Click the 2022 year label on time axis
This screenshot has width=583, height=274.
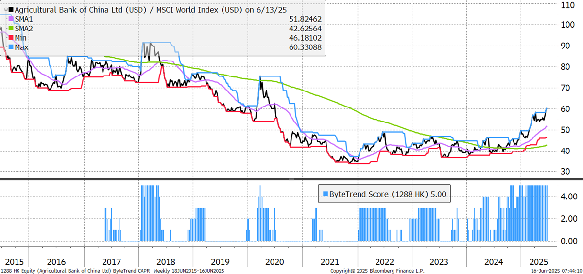[x=384, y=261]
